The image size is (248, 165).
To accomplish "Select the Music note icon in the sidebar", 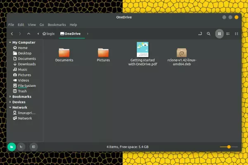I will click(15, 69).
